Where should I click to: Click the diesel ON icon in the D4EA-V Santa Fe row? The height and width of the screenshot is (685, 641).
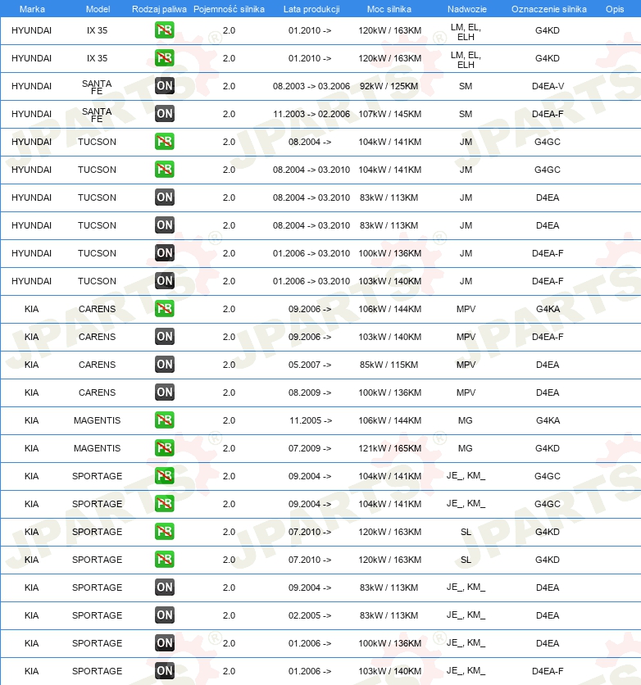pos(164,86)
